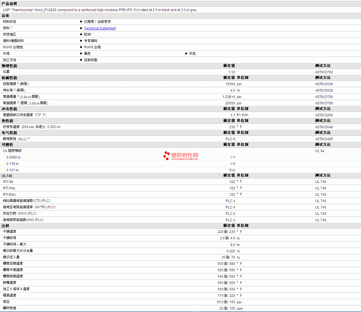Click the 可燃性 section header
361x312 pixels.
tap(7, 145)
